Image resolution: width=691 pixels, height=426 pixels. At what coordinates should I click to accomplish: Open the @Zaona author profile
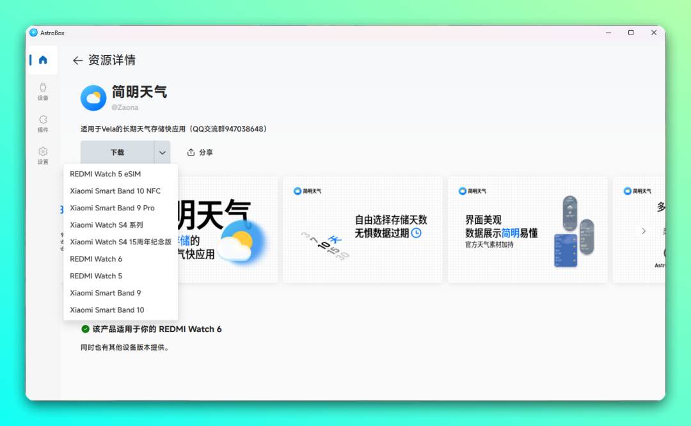click(126, 107)
